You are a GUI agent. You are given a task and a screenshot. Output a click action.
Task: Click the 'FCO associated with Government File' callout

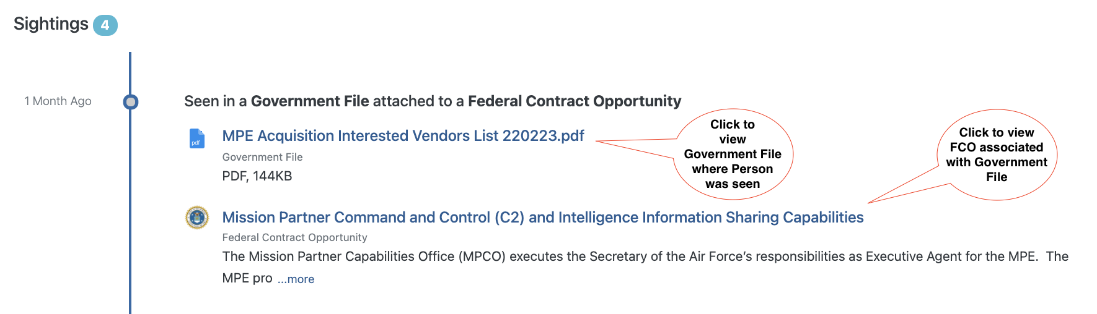pos(997,155)
